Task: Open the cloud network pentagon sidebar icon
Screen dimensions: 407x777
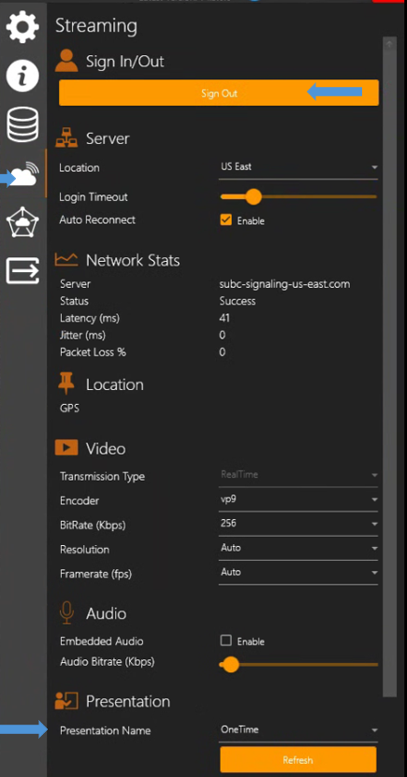Action: 22,222
